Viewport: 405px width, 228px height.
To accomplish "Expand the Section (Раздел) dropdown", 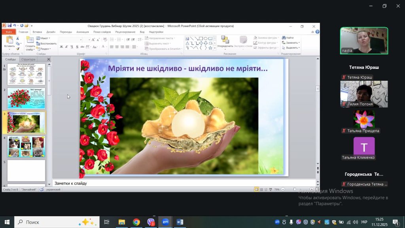I will pos(44,49).
